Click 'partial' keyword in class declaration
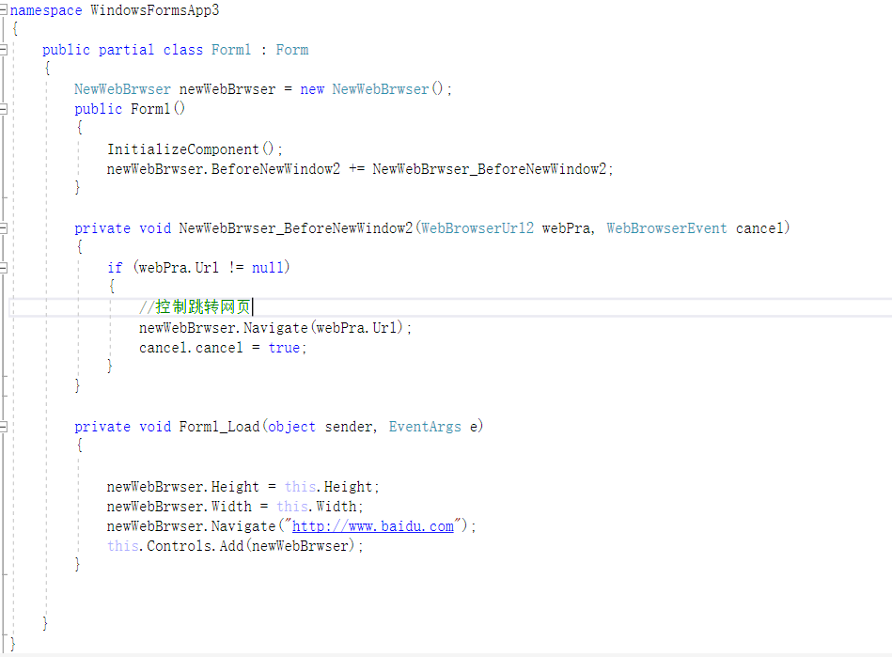The width and height of the screenshot is (892, 657). coord(126,50)
